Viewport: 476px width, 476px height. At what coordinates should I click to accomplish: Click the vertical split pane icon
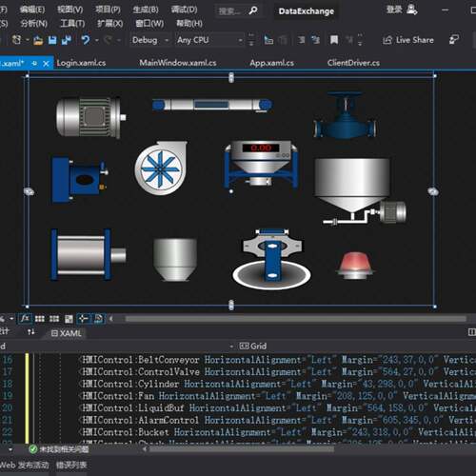(471, 332)
